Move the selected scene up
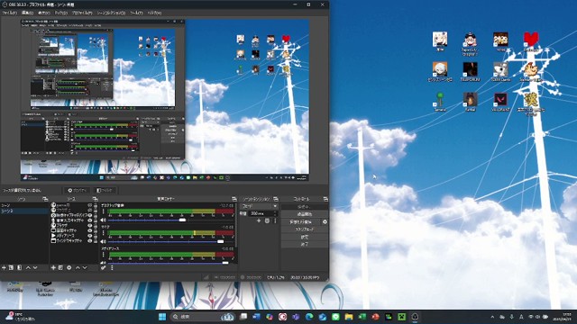 tap(28, 268)
